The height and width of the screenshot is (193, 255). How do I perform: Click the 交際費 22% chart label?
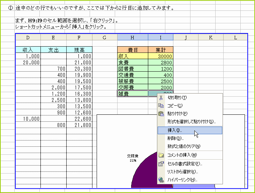pos(133,158)
